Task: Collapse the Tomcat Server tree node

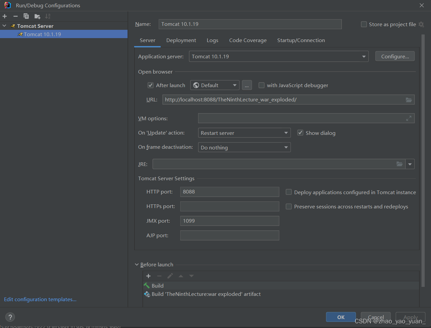Action: pos(4,26)
